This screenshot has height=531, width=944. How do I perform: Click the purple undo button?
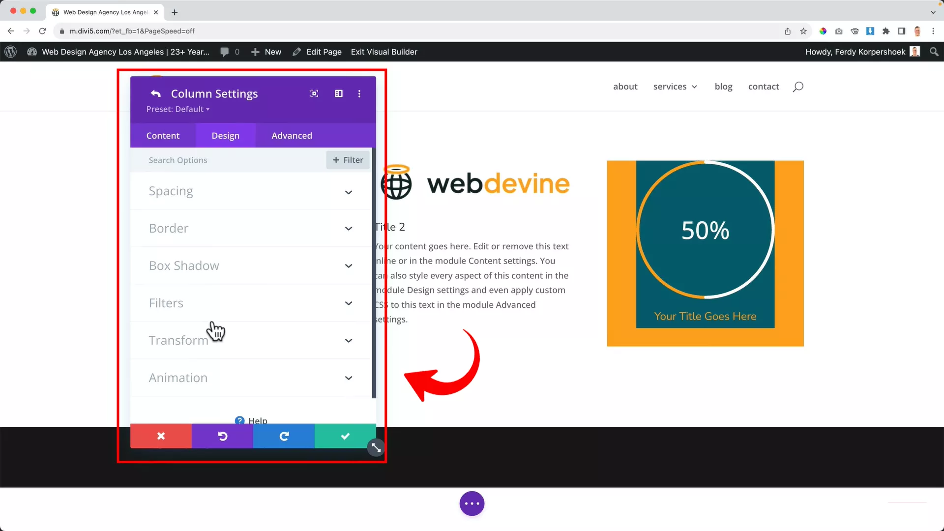point(222,436)
